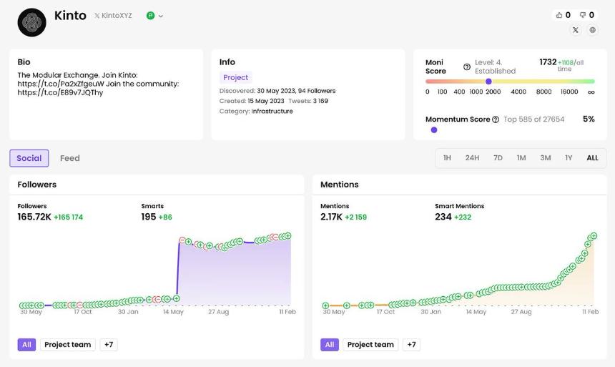Click the Moni Score help question icon

[467, 67]
